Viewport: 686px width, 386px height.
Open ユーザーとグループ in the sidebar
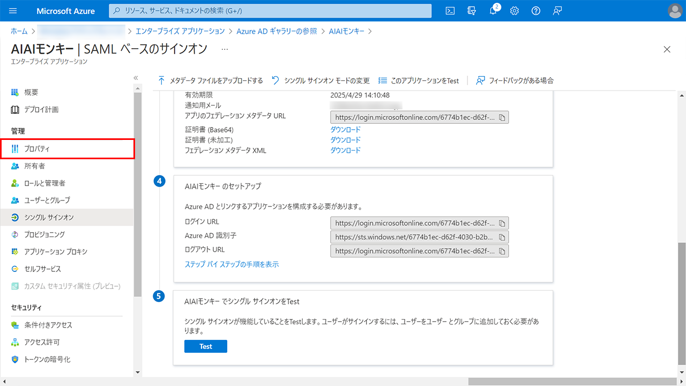pyautogui.click(x=47, y=200)
